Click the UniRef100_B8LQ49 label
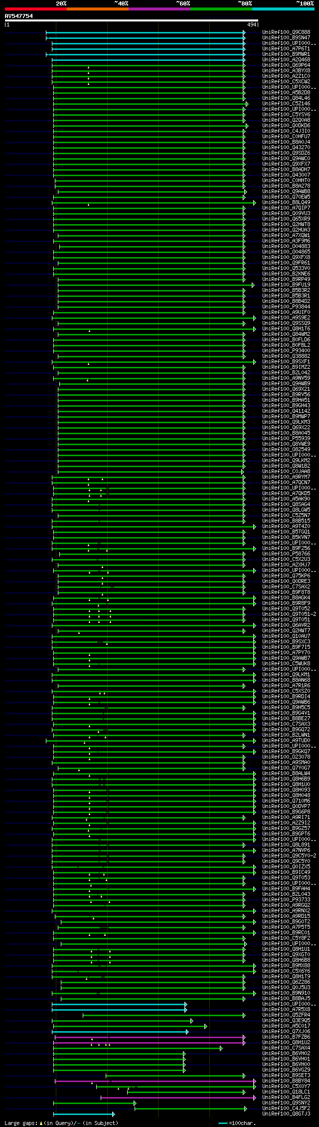Viewport: 319px width, 1127px height. pyautogui.click(x=286, y=202)
